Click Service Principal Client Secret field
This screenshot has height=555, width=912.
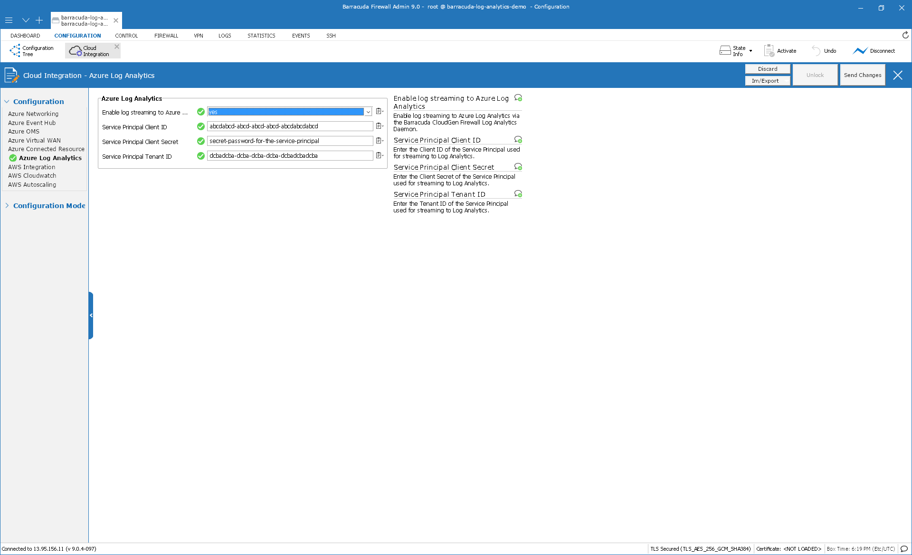[290, 141]
